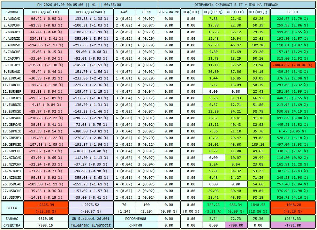The height and width of the screenshot is (230, 317).
Task: Select the 19.GBPJPY symbol cell
Action: coord(12,138)
